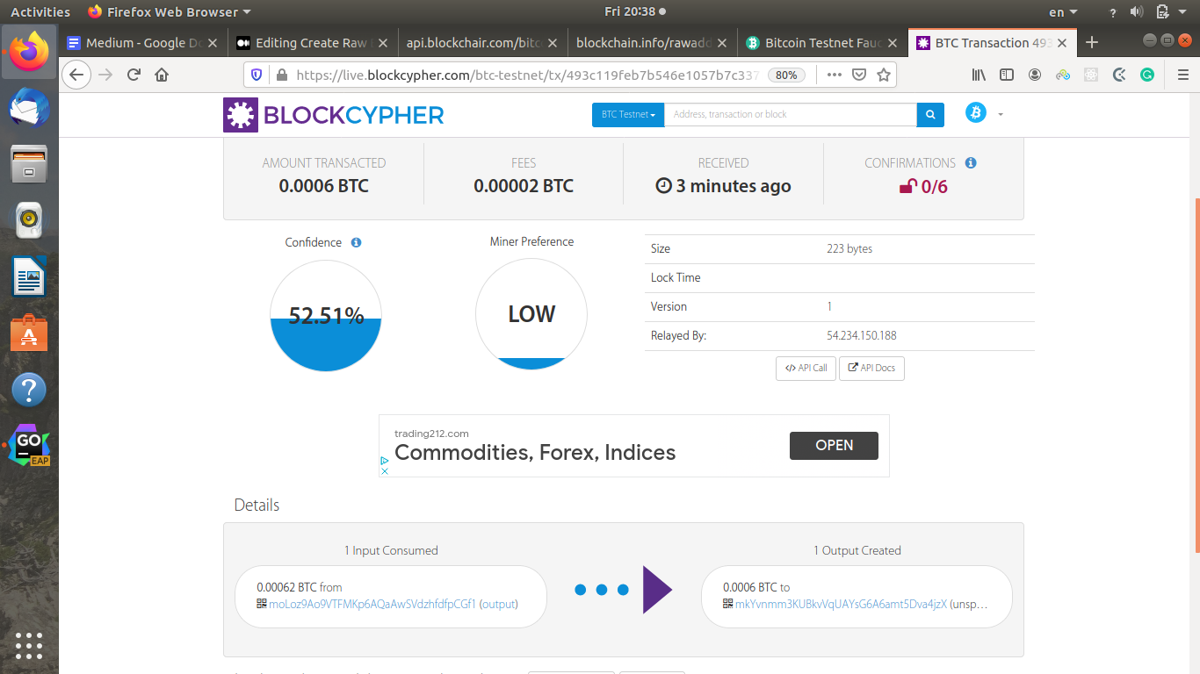
Task: Click the OPEN button in the ad
Action: (x=834, y=446)
